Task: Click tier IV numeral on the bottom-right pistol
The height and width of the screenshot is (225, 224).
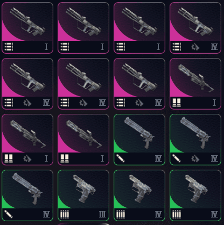Action: coord(214,214)
